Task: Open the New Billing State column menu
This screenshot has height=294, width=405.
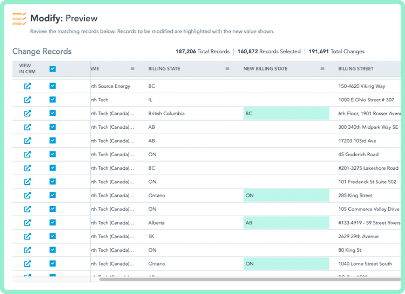Action: (322, 69)
